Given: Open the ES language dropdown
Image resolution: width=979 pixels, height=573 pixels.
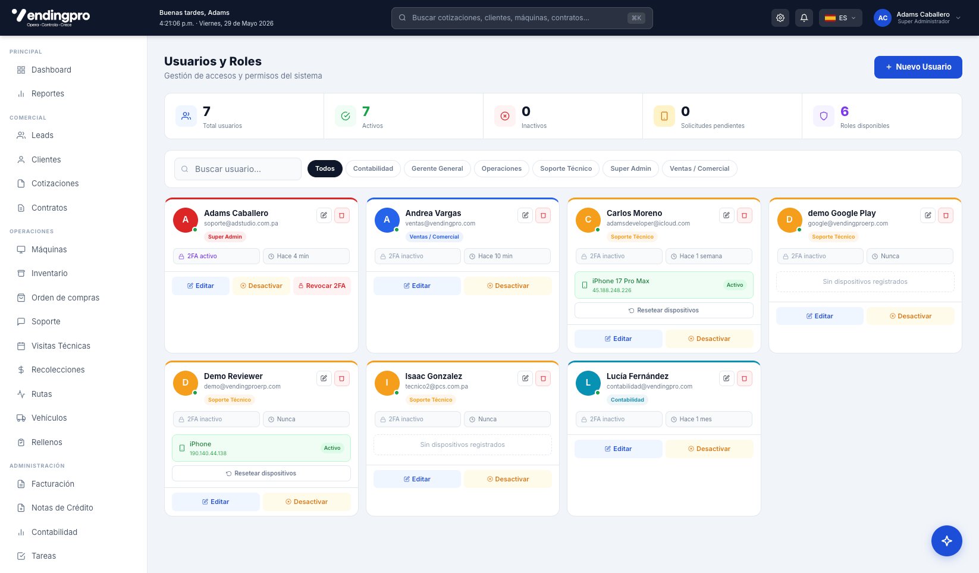Looking at the screenshot, I should (840, 18).
